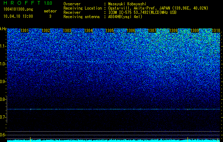Viewport: 223px width, 142px height.
Task: Click the 1304 time marker
Action: click(x=89, y=31)
